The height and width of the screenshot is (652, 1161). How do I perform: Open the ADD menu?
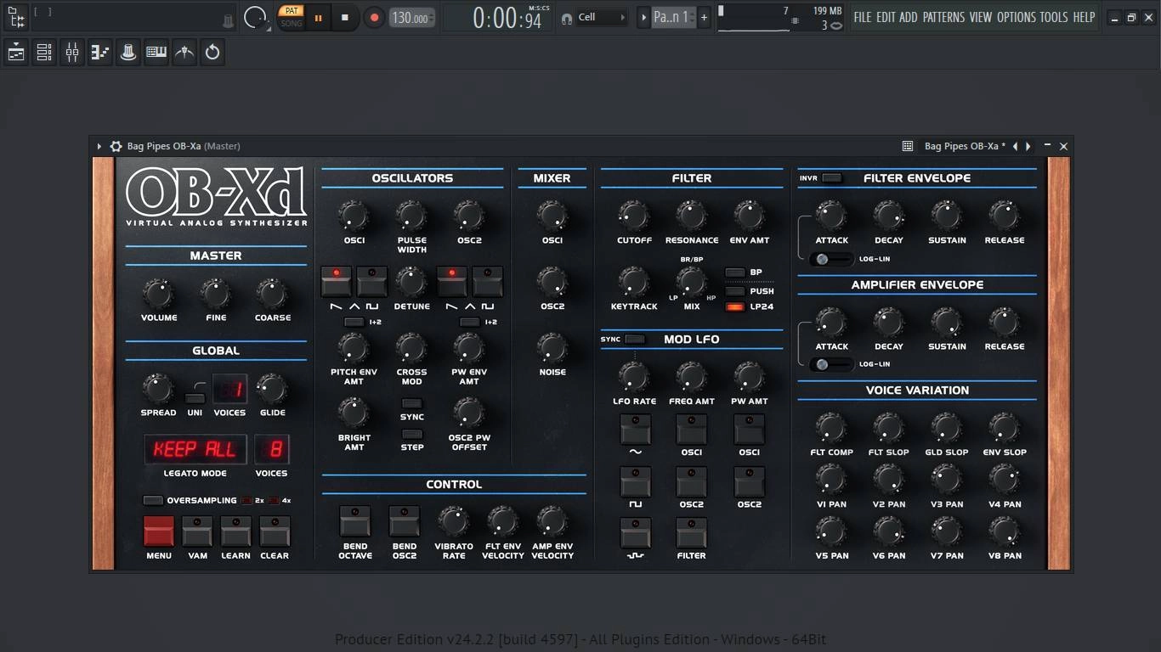909,17
